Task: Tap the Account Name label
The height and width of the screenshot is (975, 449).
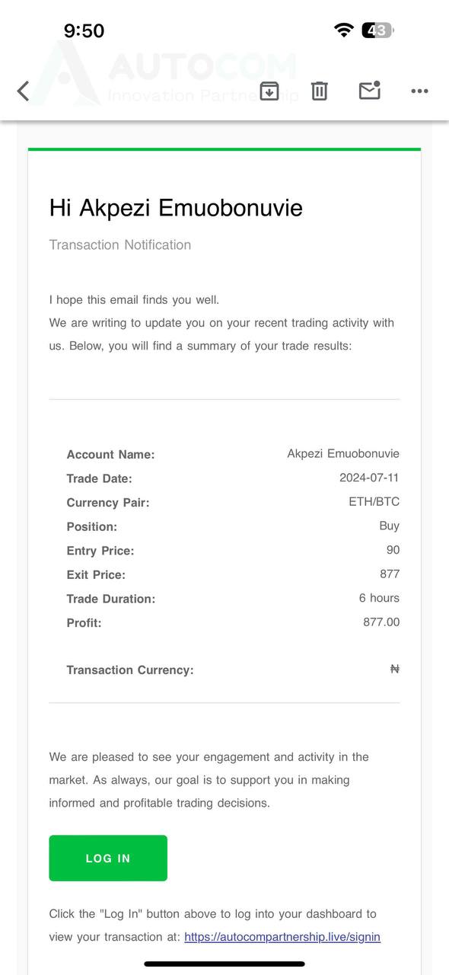Action: pyautogui.click(x=110, y=455)
